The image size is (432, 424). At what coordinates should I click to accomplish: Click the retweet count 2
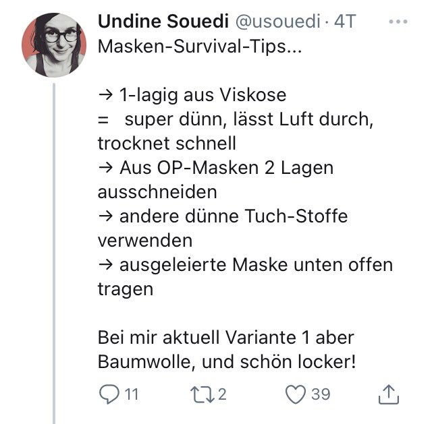click(x=223, y=393)
